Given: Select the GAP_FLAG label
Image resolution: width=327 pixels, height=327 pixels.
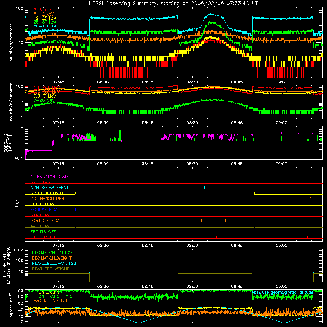Looking at the screenshot, I should click(40, 182).
